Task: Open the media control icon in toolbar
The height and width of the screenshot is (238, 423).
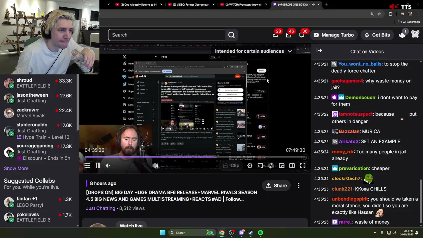Action: point(402,14)
